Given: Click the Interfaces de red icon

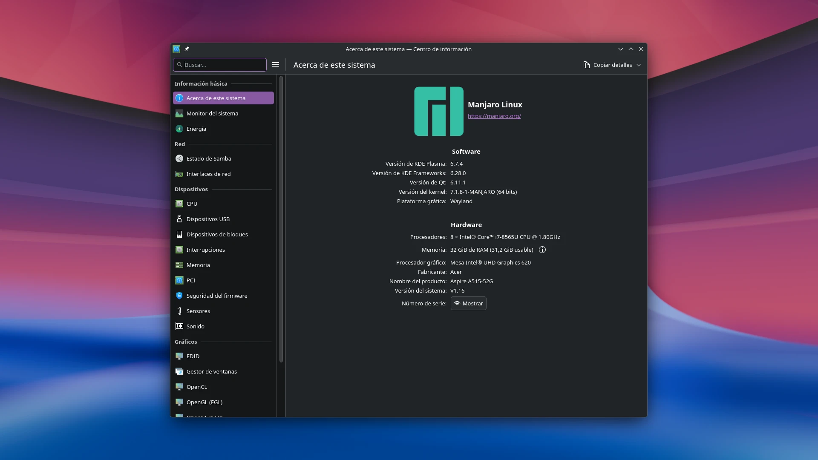Looking at the screenshot, I should tap(179, 174).
